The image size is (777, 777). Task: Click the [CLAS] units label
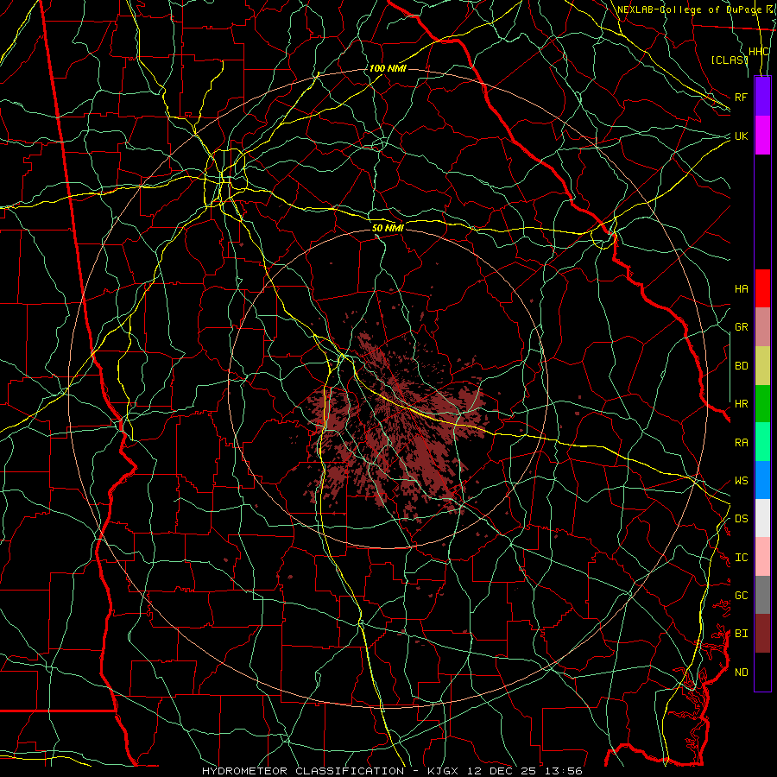point(730,60)
